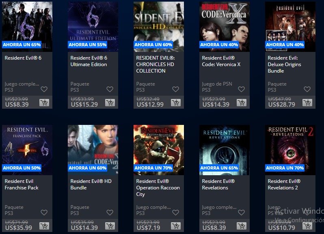Add Chronicles HD Collection to cart
324x234 pixels.
176,103
